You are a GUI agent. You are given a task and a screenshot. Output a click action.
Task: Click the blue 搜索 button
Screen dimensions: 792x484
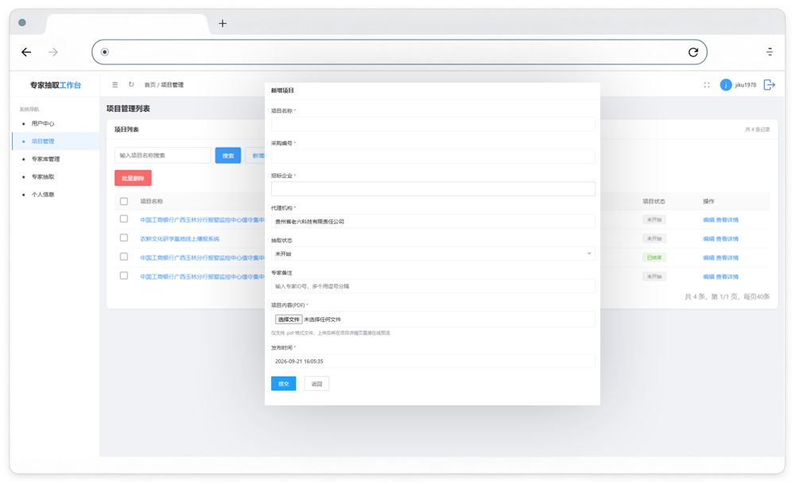click(x=227, y=156)
